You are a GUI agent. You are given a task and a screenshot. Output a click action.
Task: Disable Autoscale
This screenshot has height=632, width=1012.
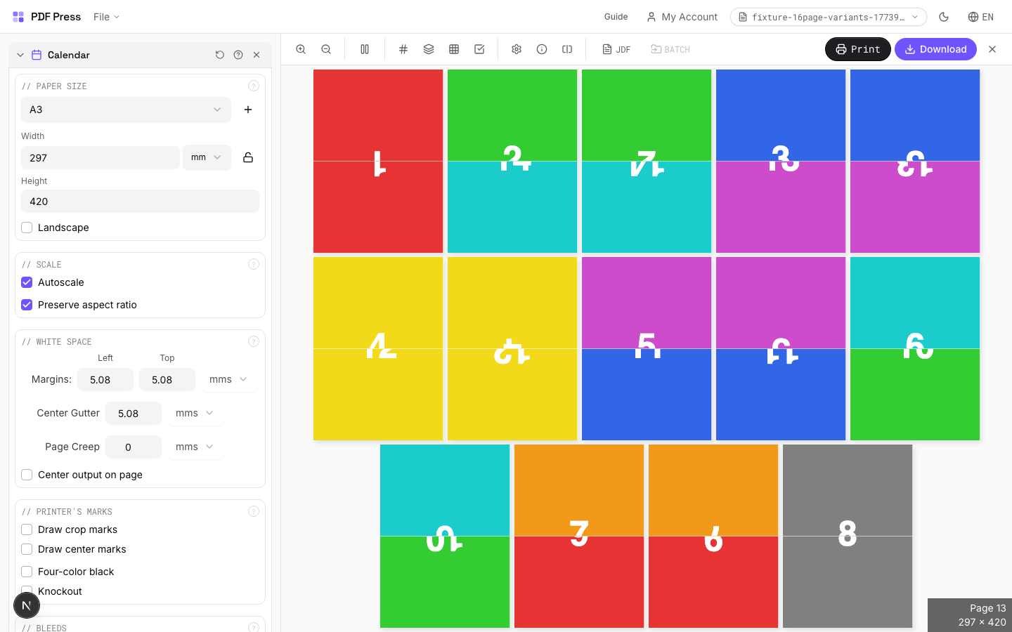27,282
